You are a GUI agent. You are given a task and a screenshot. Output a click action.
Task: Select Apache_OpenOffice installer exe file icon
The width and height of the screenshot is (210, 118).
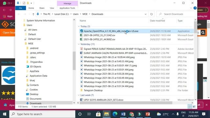pos(82,31)
